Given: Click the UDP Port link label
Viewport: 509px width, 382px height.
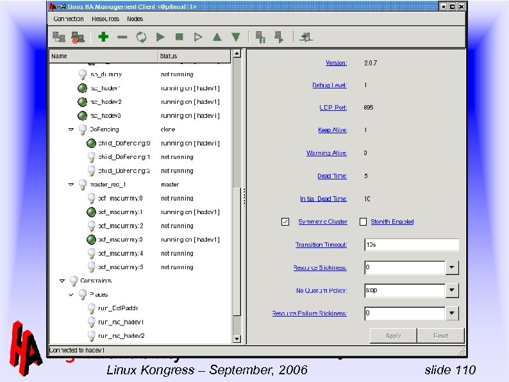Looking at the screenshot, I should click(333, 108).
